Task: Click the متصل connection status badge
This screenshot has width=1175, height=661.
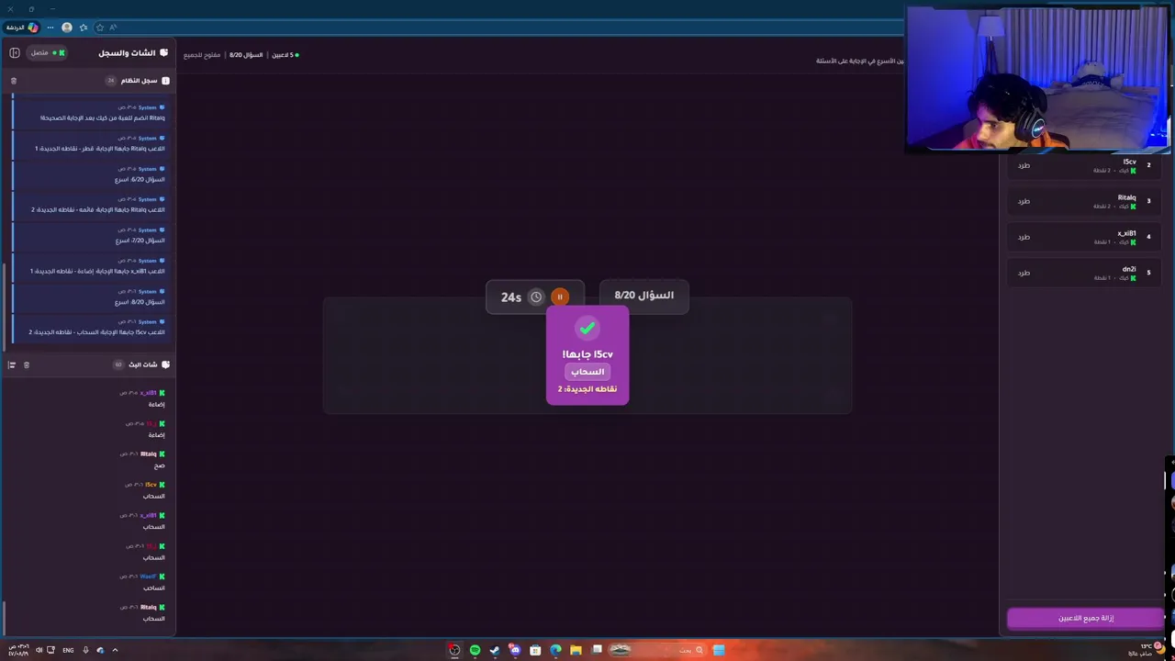Action: point(46,52)
